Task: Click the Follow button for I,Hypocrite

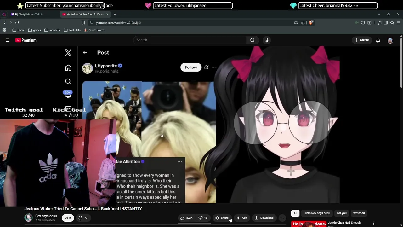Action: click(x=191, y=67)
